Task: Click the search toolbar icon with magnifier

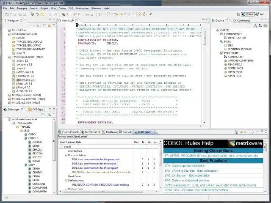Action: 64,14
